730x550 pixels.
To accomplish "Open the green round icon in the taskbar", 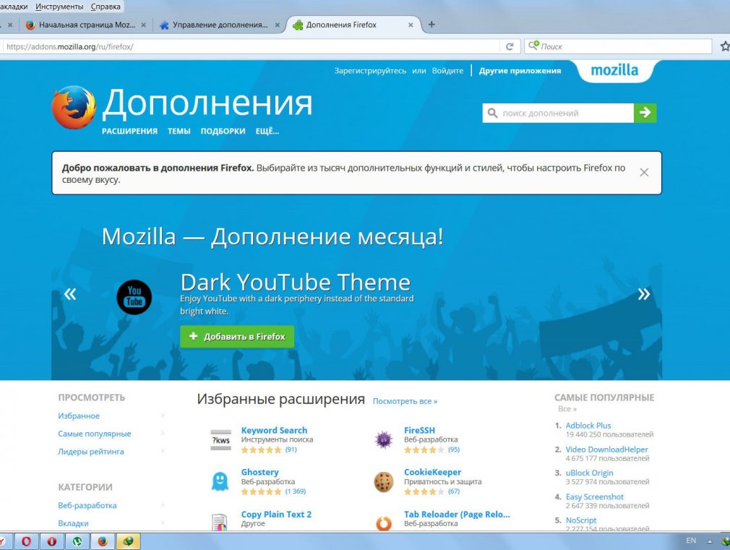I will coord(77,541).
